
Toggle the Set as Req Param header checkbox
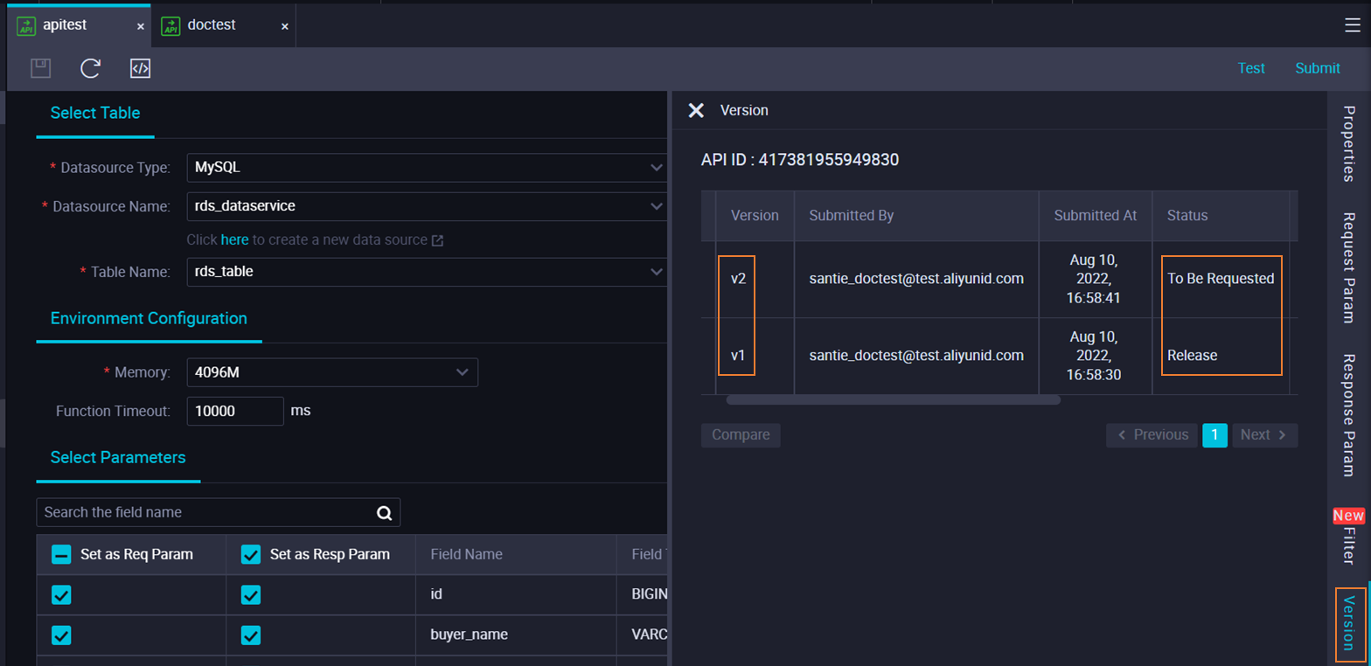point(61,554)
